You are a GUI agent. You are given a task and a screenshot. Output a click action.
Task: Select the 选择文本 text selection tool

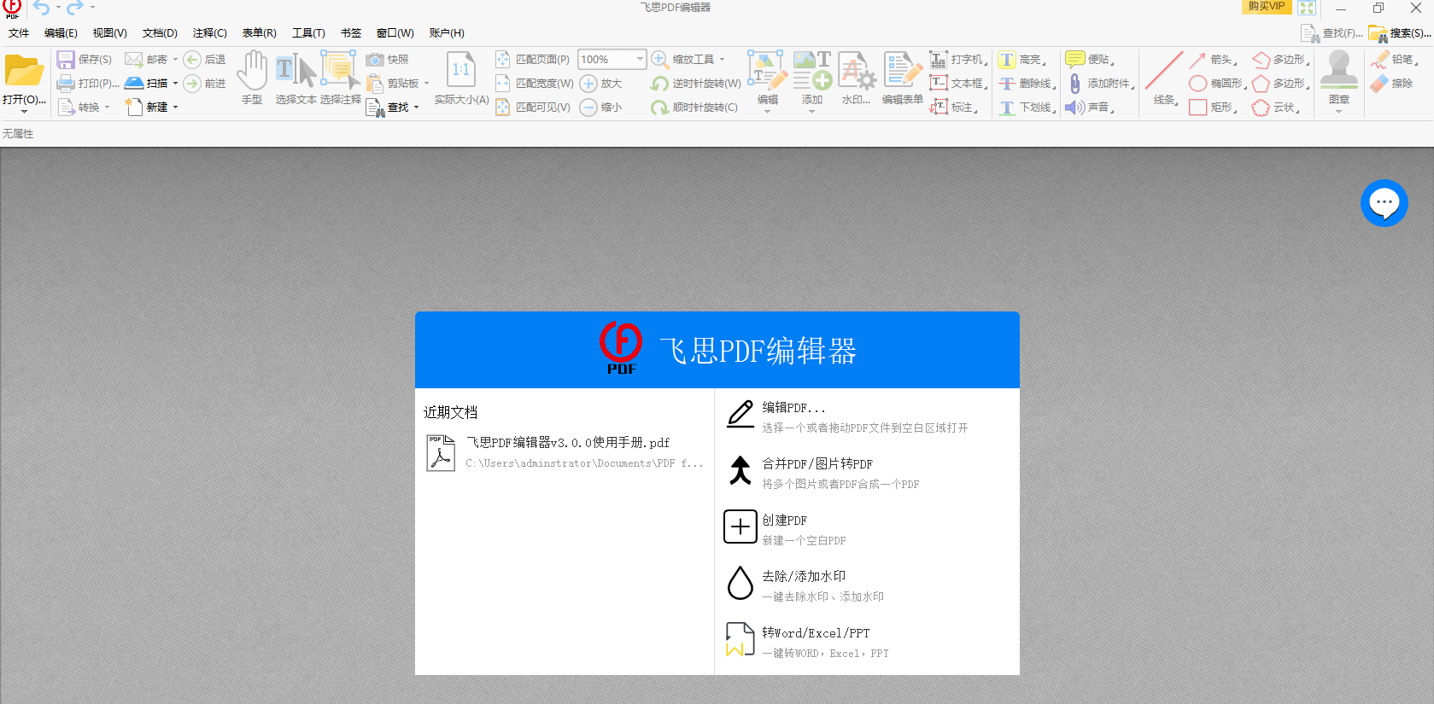click(296, 78)
